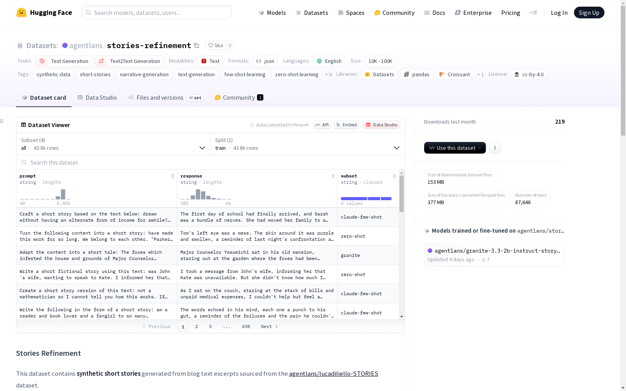Image resolution: width=626 pixels, height=391 pixels.
Task: Open the agentlans/lucadiliello-STORIES link
Action: 333,373
